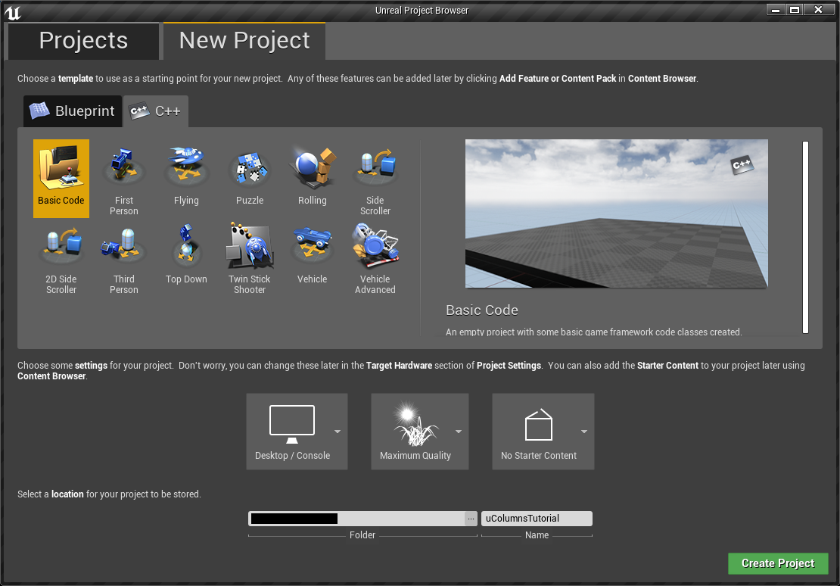
Task: Click the Create Project button
Action: 778,563
